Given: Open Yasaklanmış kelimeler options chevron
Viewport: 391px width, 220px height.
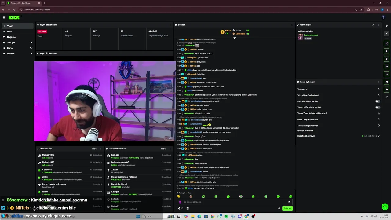Looking at the screenshot, I should tap(379, 125).
